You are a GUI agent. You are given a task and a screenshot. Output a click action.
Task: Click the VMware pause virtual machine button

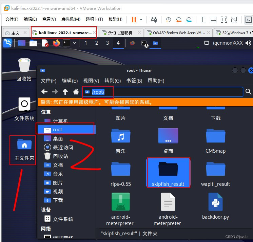(134, 20)
